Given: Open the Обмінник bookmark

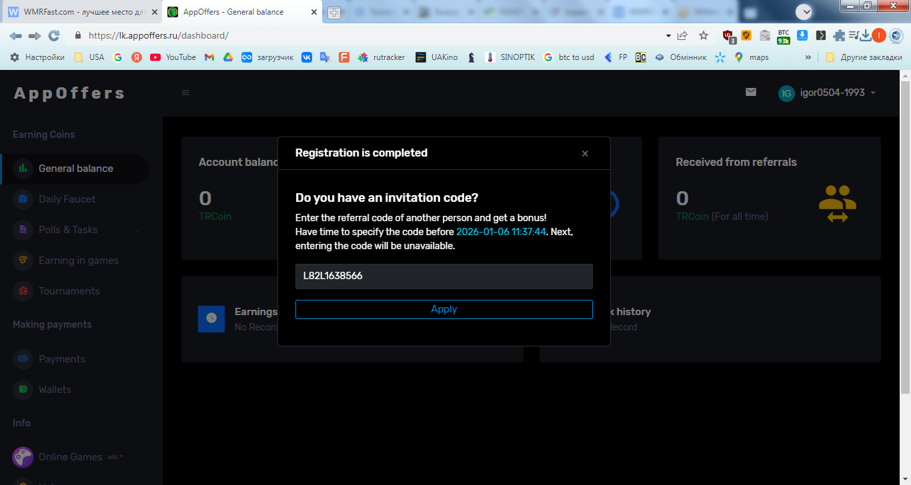Looking at the screenshot, I should coord(680,57).
